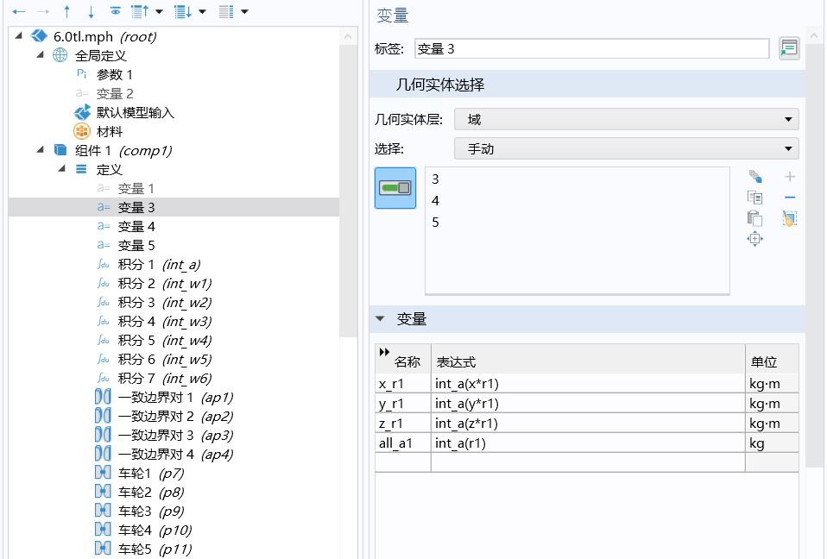
Task: Click the paste selection icon
Action: point(754,218)
